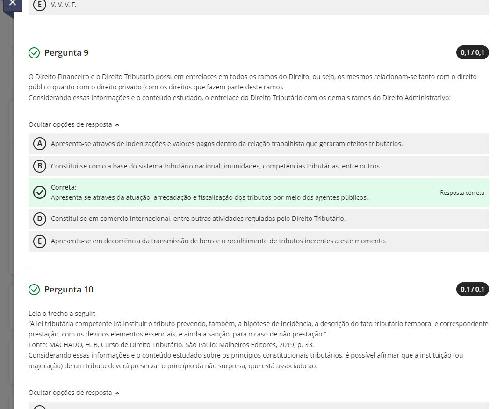Collapse Pergunta 9 answer options chevron
Screen dimensions: 497x409
click(117, 125)
